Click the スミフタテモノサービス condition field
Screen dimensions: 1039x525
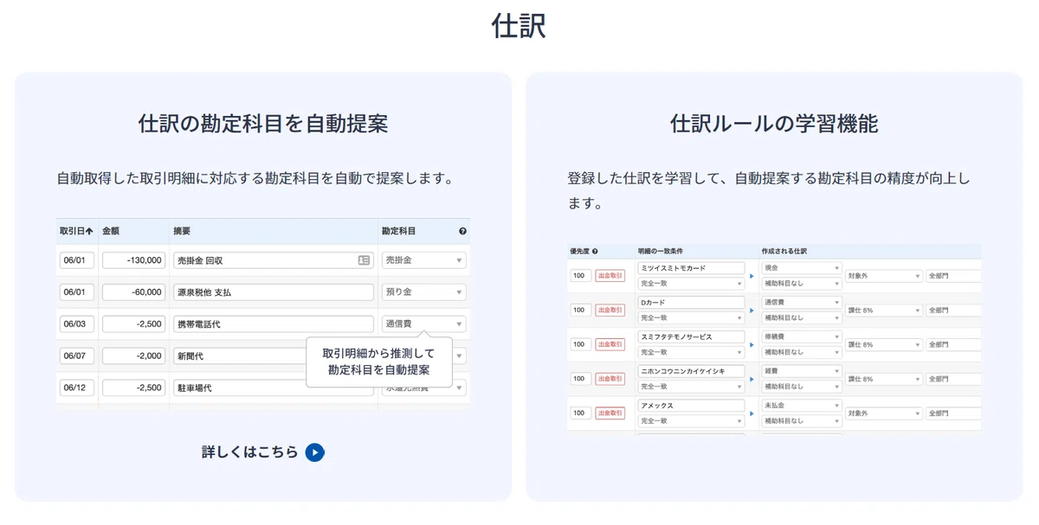point(691,337)
